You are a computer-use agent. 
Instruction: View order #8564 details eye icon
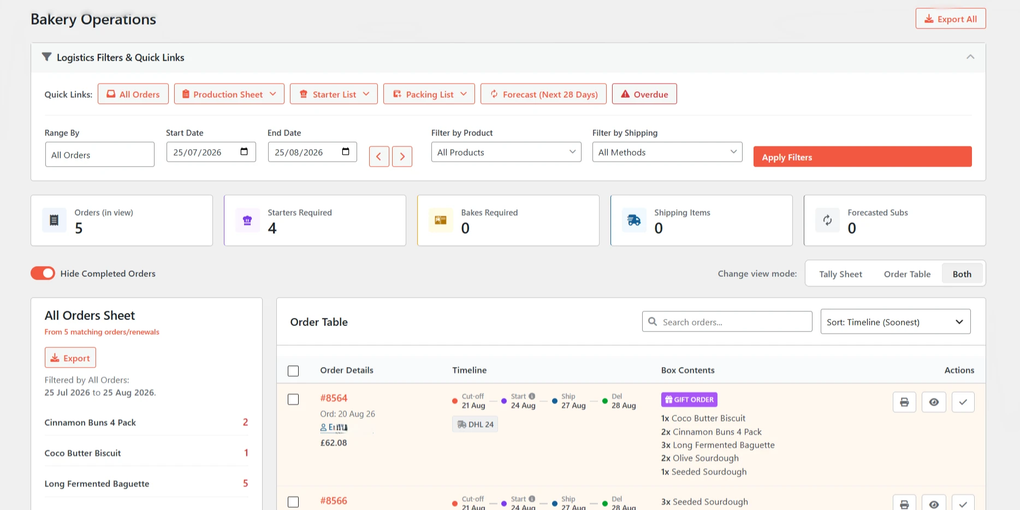click(x=934, y=402)
